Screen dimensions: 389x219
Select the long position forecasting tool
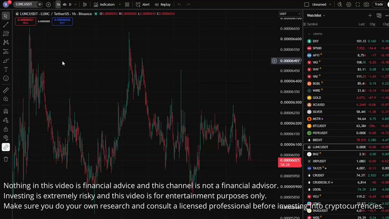pyautogui.click(x=6, y=51)
